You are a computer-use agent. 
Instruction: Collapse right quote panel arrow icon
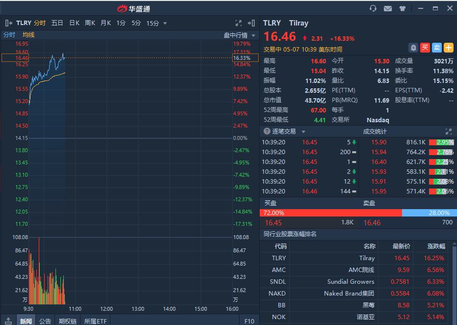pyautogui.click(x=251, y=23)
